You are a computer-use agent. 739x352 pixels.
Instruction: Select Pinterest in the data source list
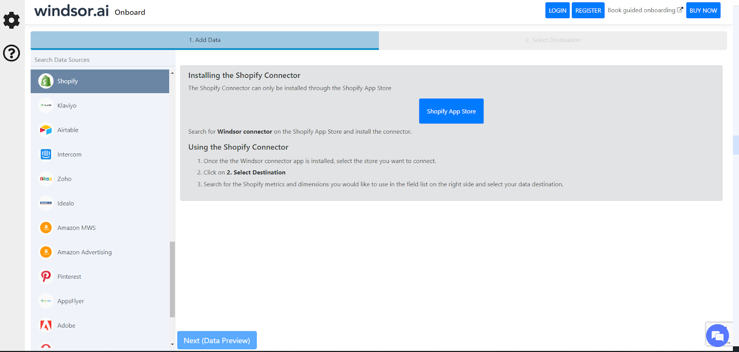click(x=100, y=276)
